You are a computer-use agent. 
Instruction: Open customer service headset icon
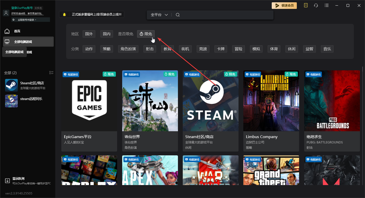click(x=316, y=5)
